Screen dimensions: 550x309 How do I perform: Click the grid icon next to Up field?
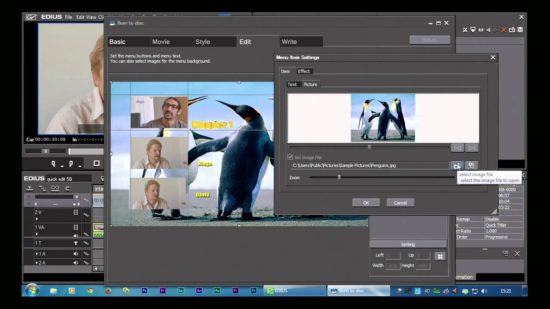click(440, 256)
